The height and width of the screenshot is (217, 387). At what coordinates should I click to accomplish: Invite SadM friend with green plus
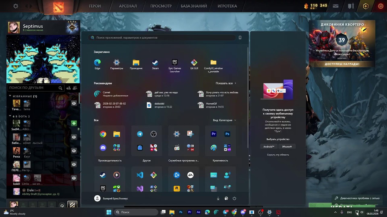coord(74,123)
